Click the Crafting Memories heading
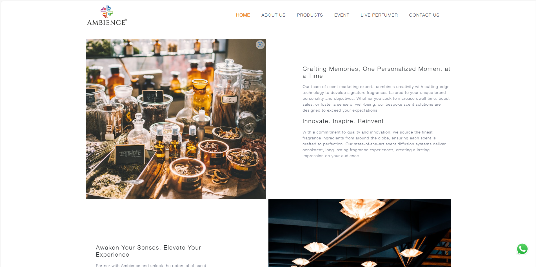 pos(376,72)
